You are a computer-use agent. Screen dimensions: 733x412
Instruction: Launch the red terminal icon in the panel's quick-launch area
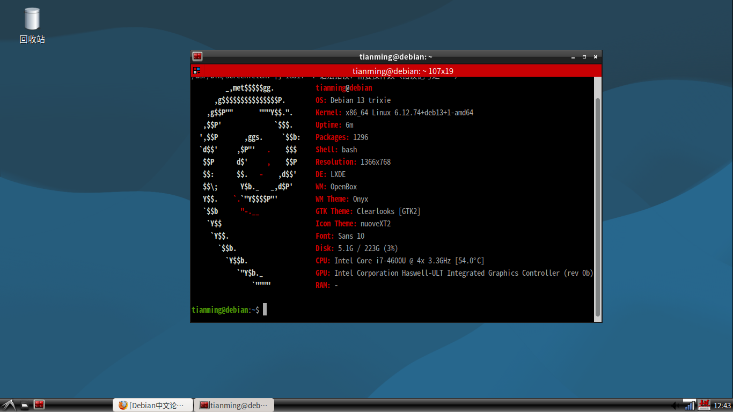[39, 404]
